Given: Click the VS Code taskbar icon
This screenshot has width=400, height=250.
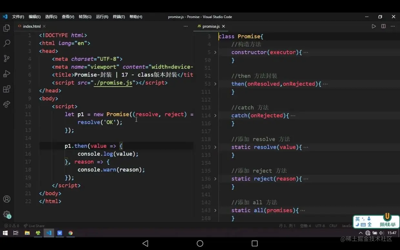Looking at the screenshot, I should [49, 233].
